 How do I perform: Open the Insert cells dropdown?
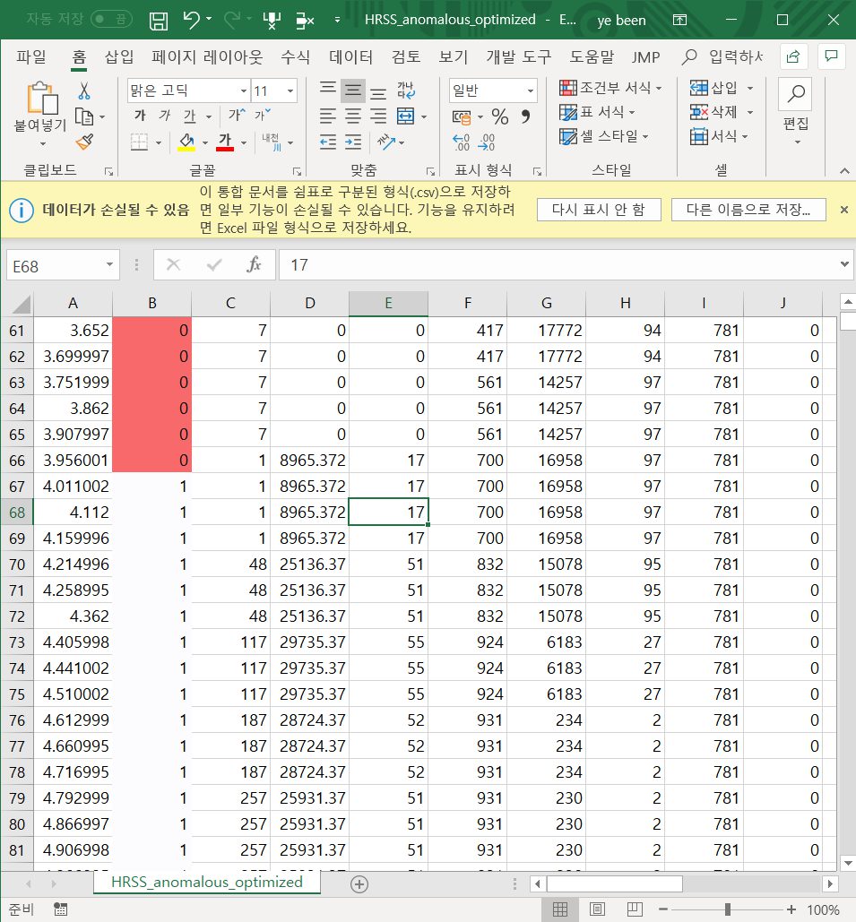click(750, 88)
